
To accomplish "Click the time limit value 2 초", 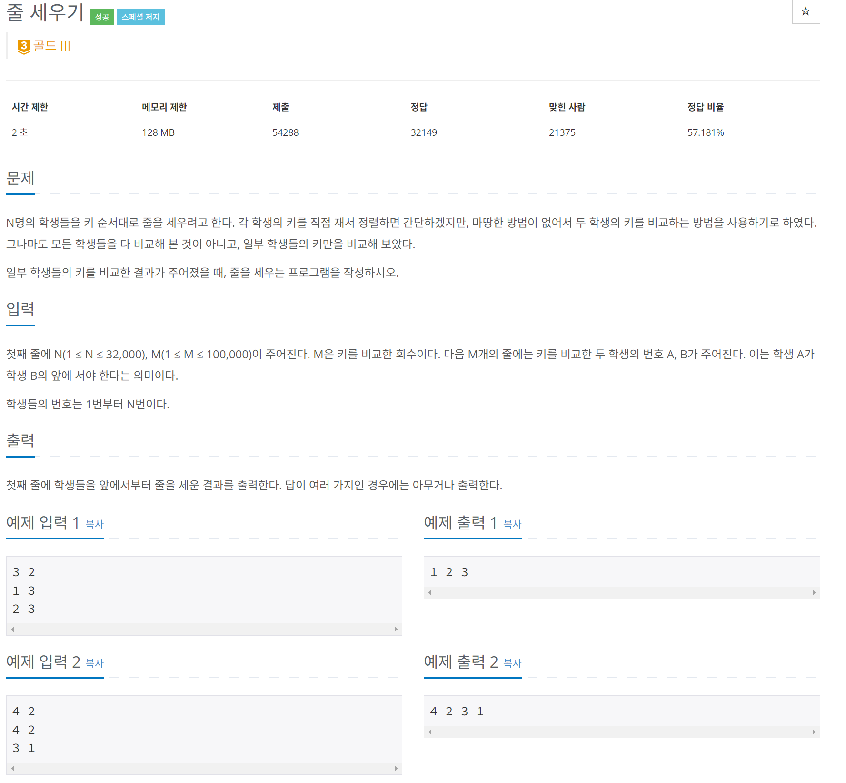I will pos(20,132).
